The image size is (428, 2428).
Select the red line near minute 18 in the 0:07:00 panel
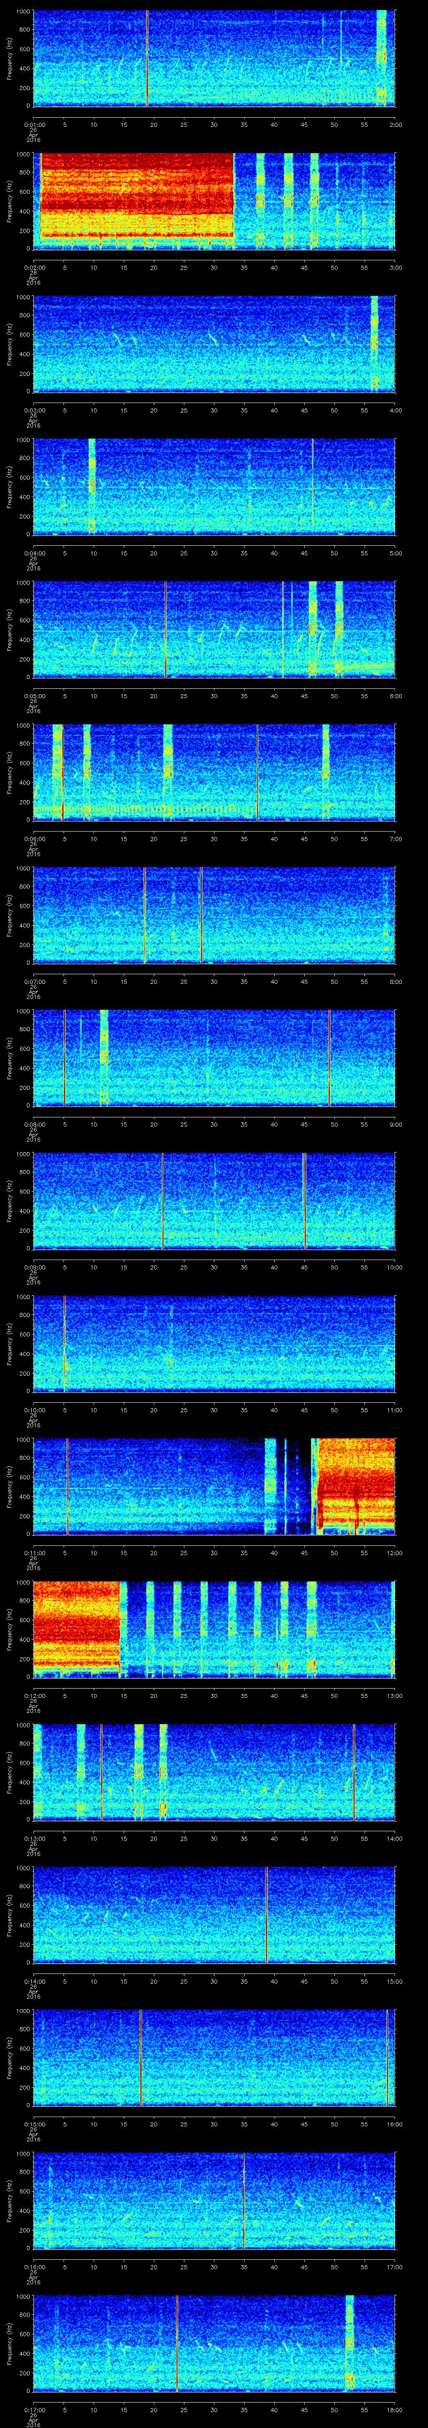click(x=145, y=914)
